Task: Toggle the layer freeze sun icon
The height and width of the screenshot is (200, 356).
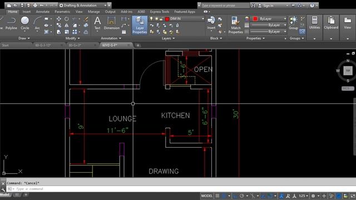Action: (x=156, y=19)
